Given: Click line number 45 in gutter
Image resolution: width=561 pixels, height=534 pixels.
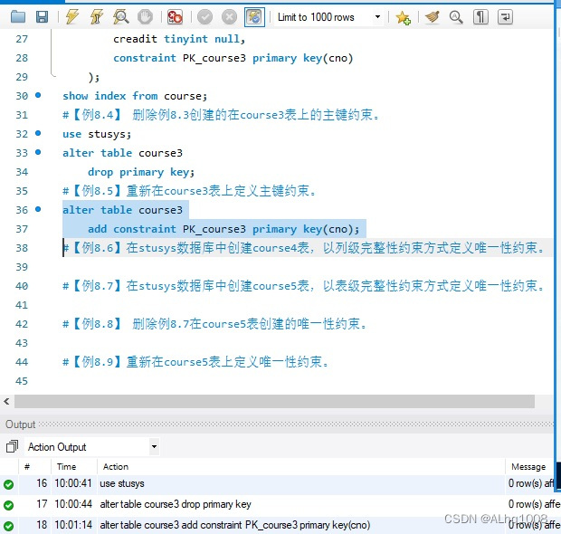Looking at the screenshot, I should coord(22,381).
